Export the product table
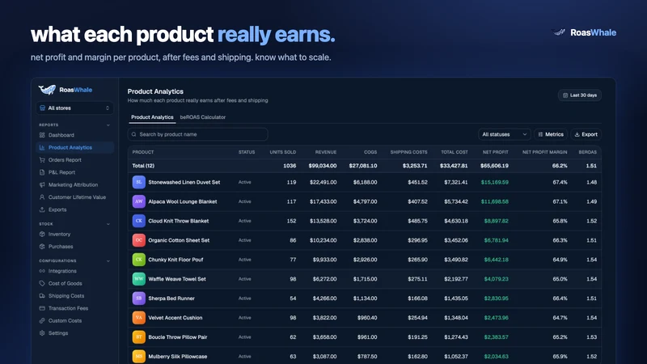The width and height of the screenshot is (647, 364). pyautogui.click(x=586, y=134)
